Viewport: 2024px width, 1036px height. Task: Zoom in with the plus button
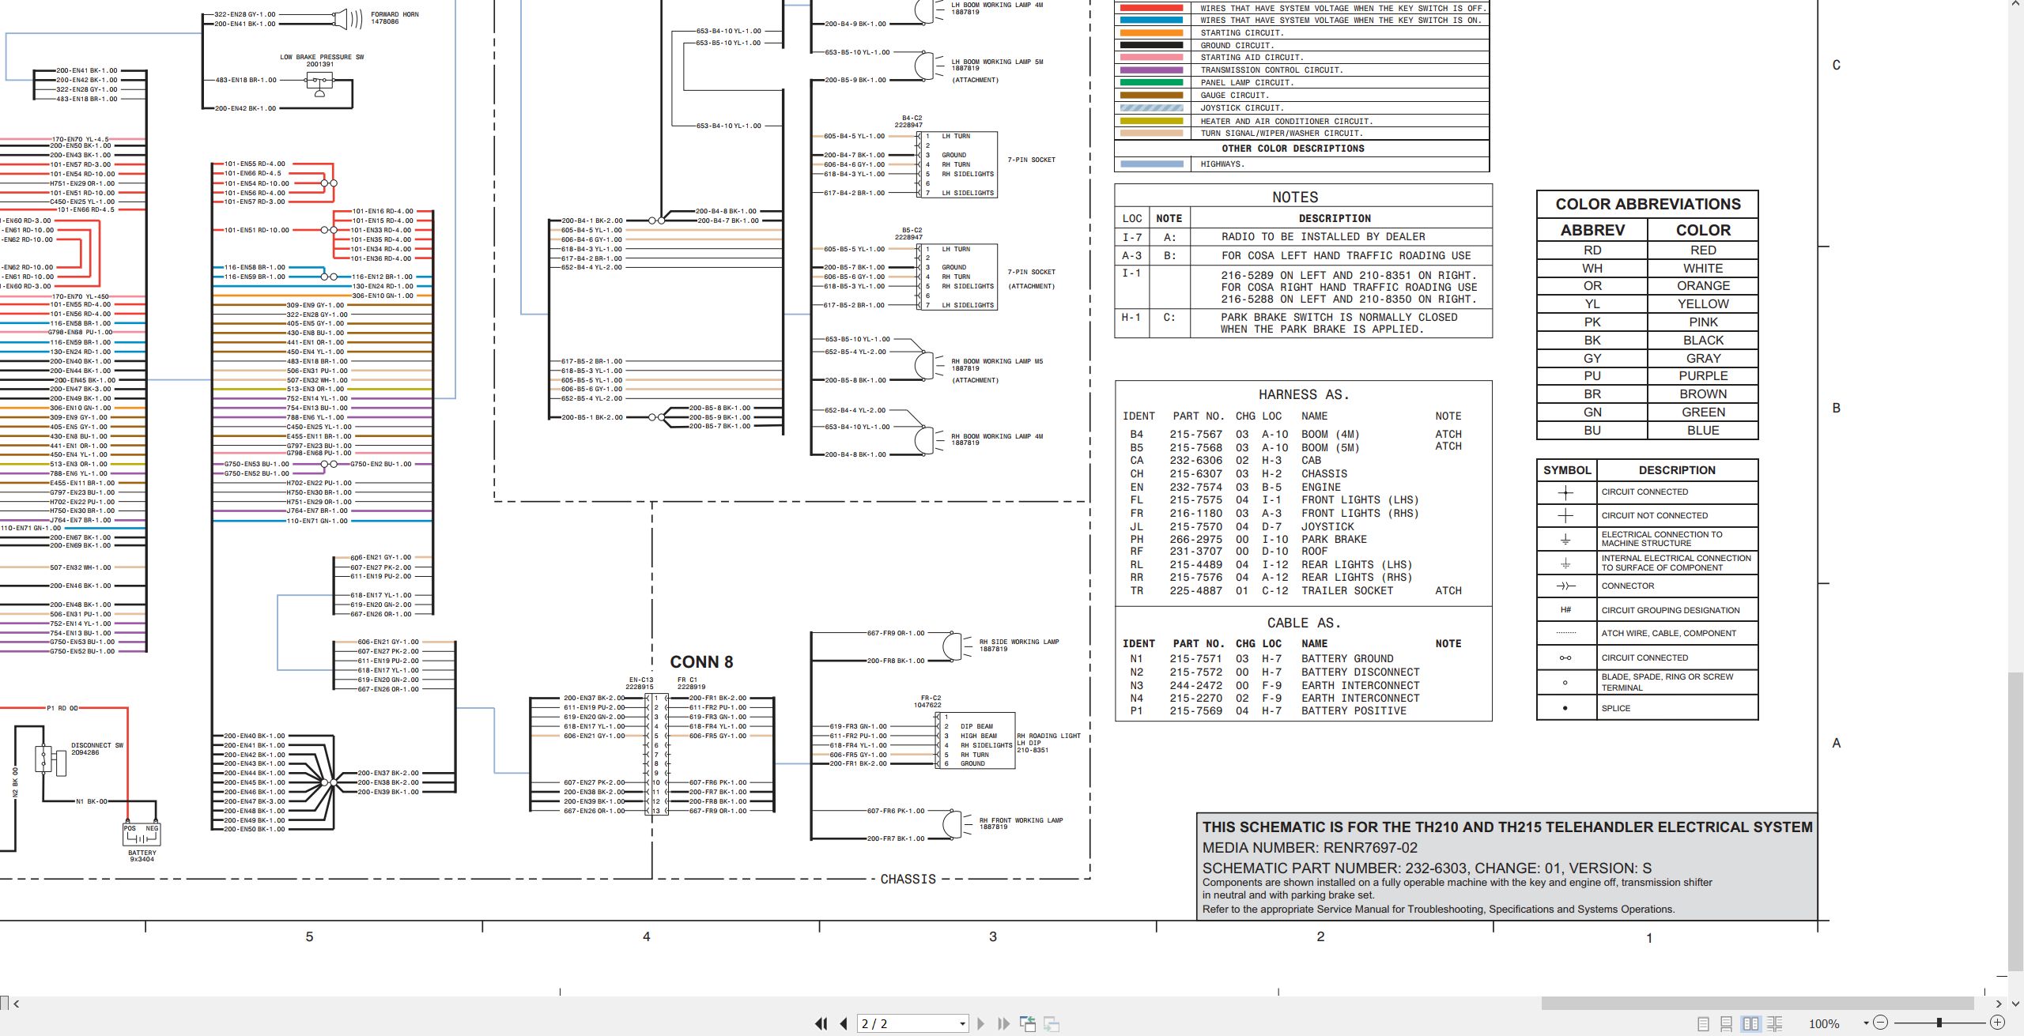(x=1997, y=1023)
